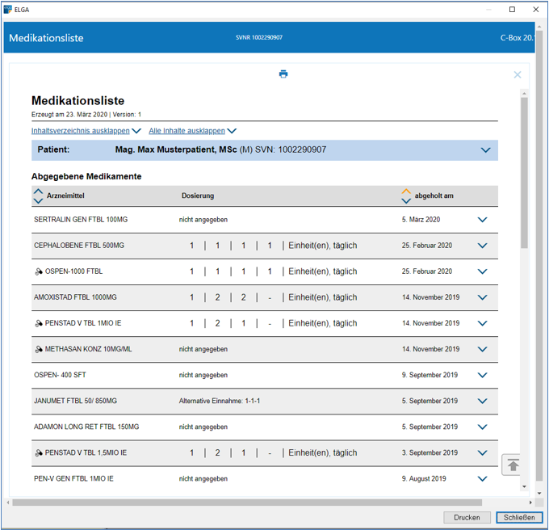Expand the CEPHALOBENE FTBL 500MG row
549x530 pixels.
pyautogui.click(x=483, y=246)
